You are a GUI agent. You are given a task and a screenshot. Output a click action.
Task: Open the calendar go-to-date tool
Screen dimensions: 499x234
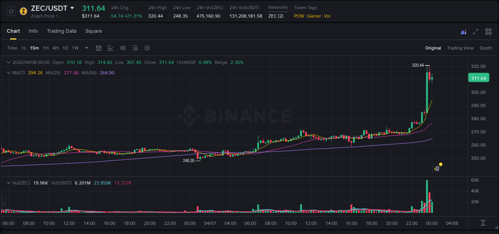tap(99, 48)
